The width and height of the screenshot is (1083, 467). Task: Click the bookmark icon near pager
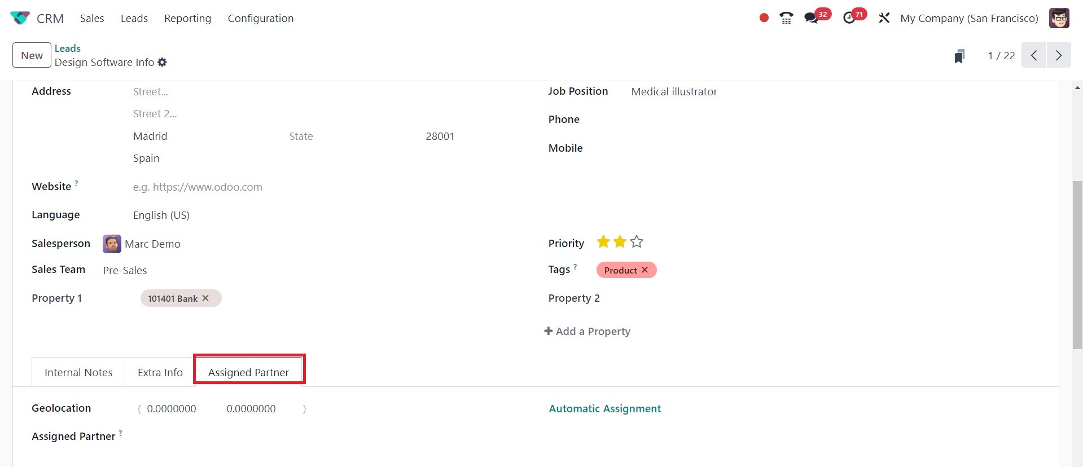pyautogui.click(x=959, y=56)
